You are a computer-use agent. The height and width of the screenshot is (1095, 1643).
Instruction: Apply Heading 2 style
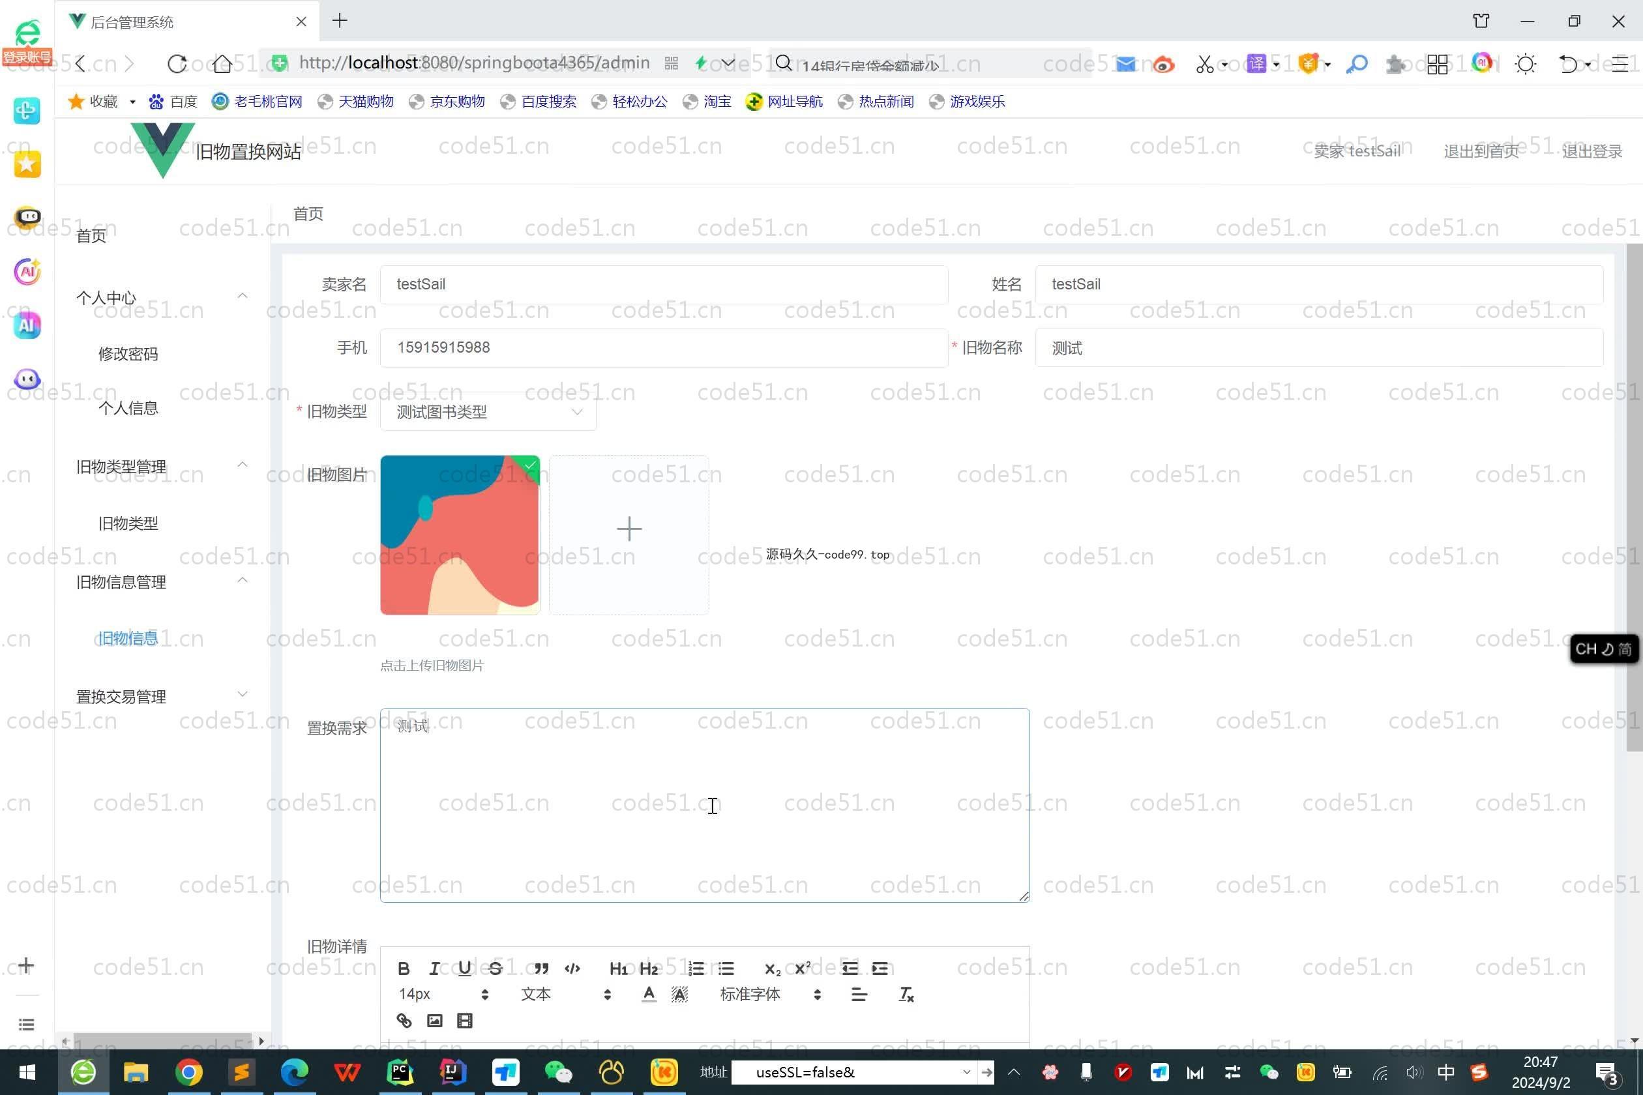(649, 968)
